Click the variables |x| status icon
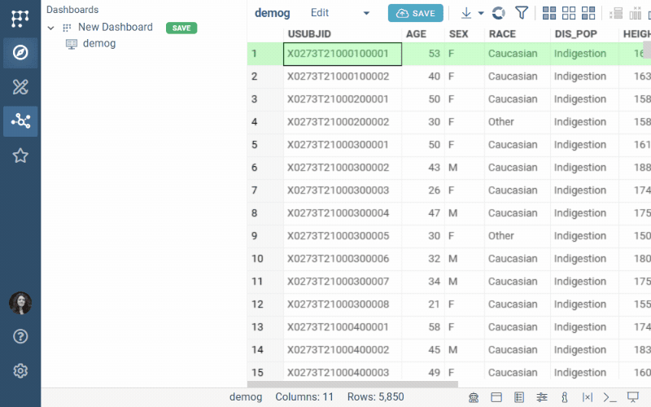This screenshot has width=651, height=407. click(x=587, y=397)
